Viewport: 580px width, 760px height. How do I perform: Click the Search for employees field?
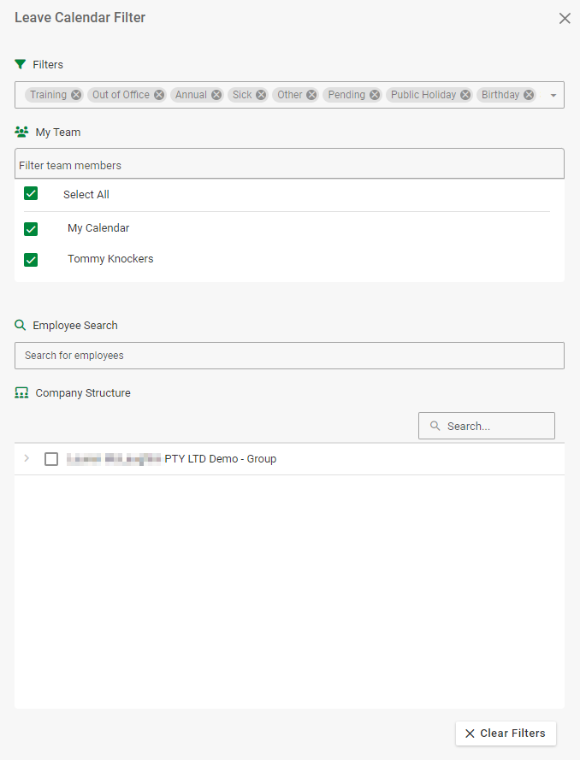(x=289, y=356)
